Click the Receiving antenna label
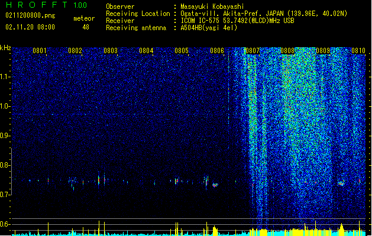 pyautogui.click(x=136, y=28)
